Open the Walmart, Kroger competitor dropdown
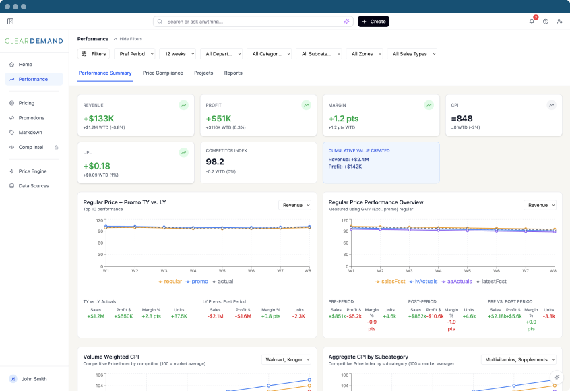Screen dimensions: 570x391 [286, 360]
